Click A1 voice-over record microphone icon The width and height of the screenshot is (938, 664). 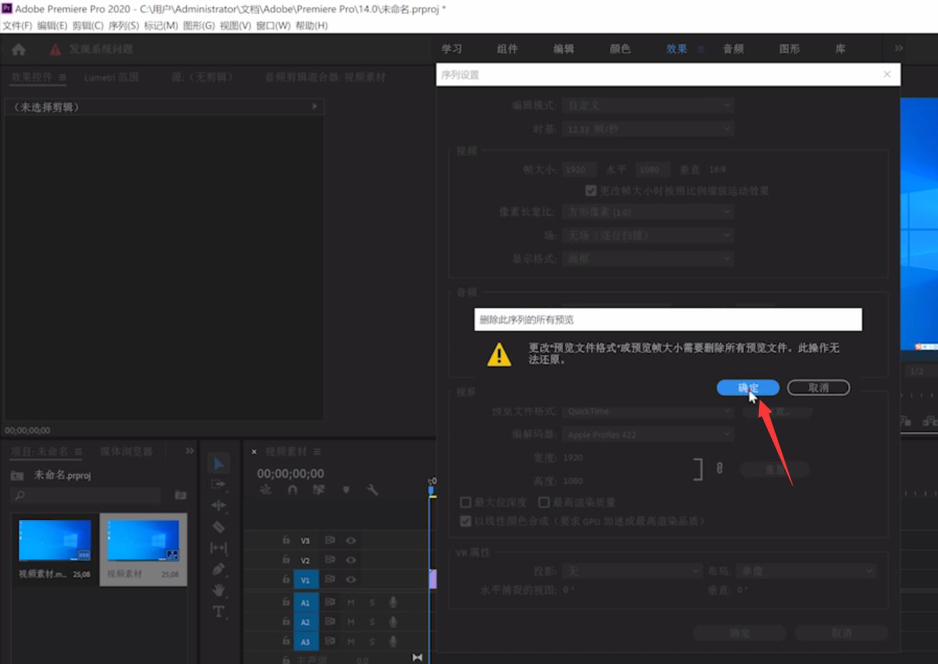(x=393, y=602)
